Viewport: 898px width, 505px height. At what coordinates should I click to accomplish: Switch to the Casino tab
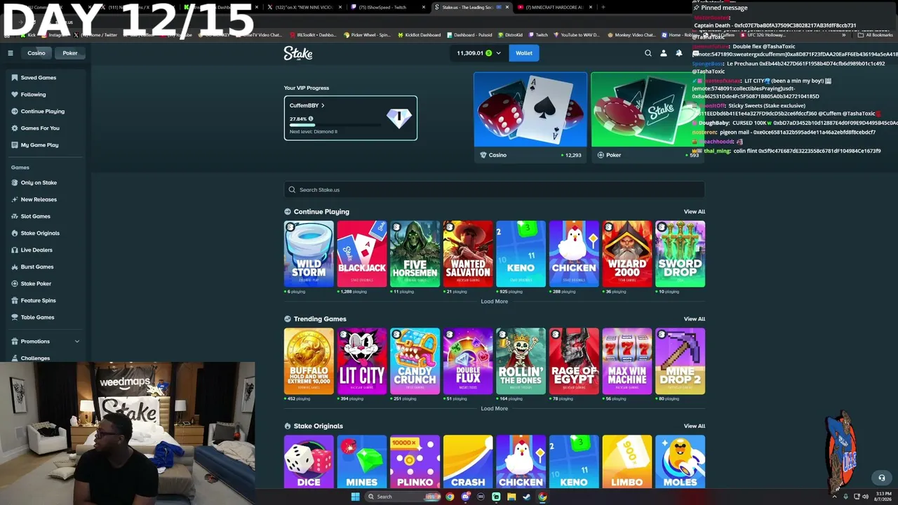[36, 53]
